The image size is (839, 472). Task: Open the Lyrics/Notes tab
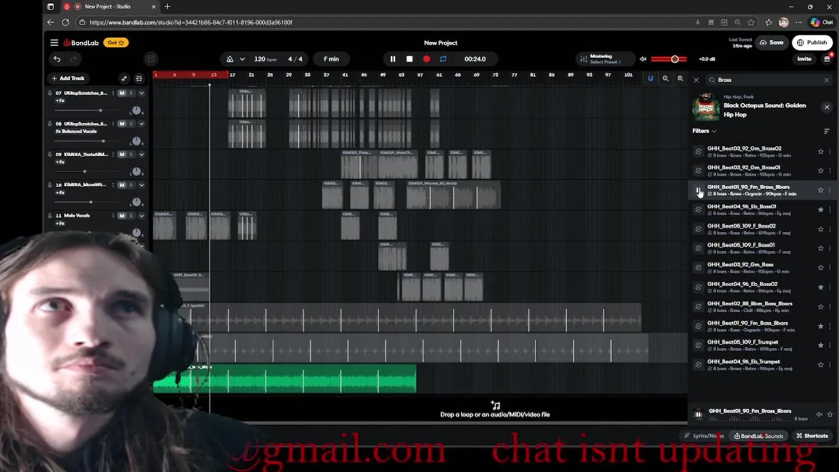[705, 436]
